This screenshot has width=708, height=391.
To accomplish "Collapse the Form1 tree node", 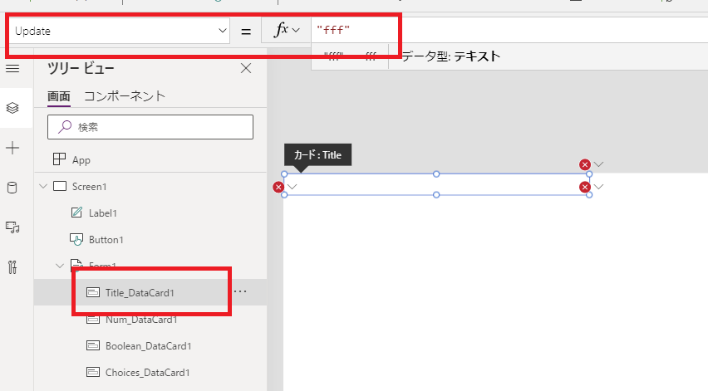I will point(60,266).
